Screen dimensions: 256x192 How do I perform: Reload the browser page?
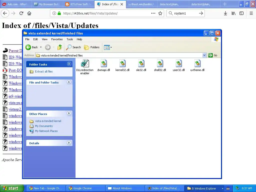click(21, 13)
